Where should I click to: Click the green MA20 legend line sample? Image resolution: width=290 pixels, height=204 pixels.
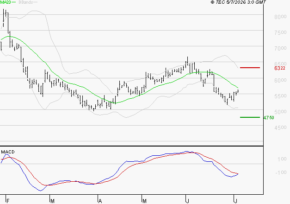pos(14,2)
